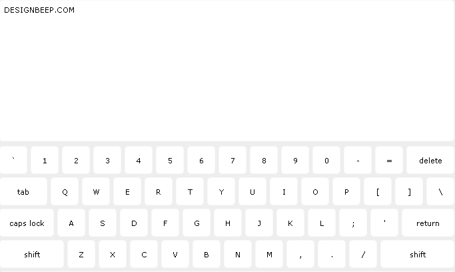Tap the letter Z key
The image size is (455, 272).
81,254
